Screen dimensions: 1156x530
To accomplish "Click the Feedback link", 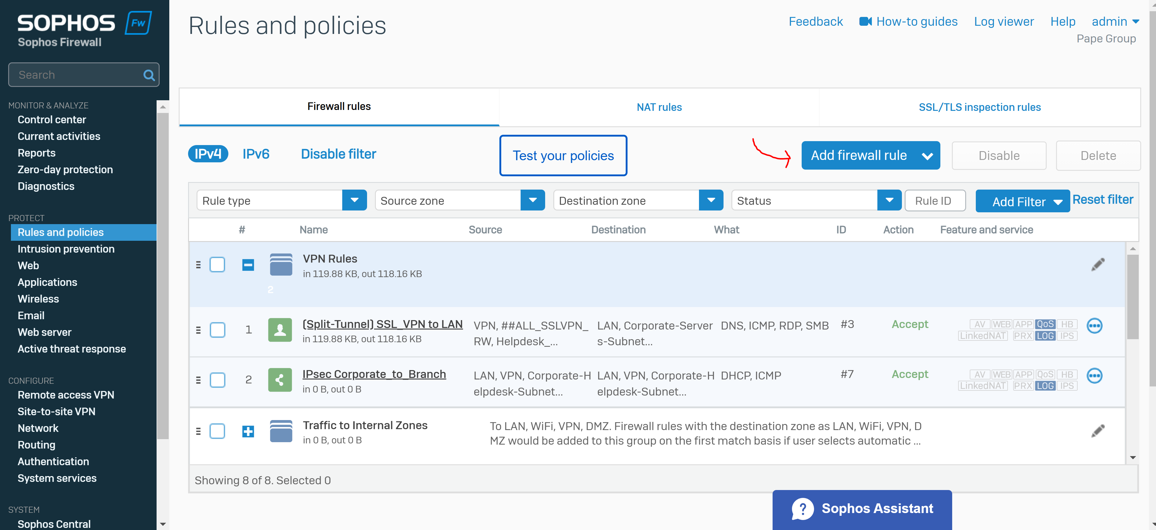I will 815,22.
